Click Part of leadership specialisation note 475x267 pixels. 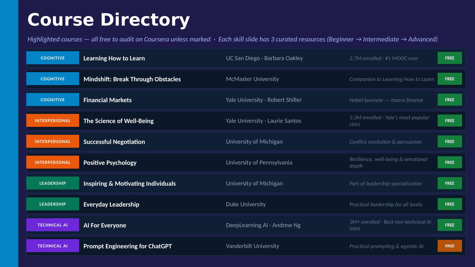385,183
